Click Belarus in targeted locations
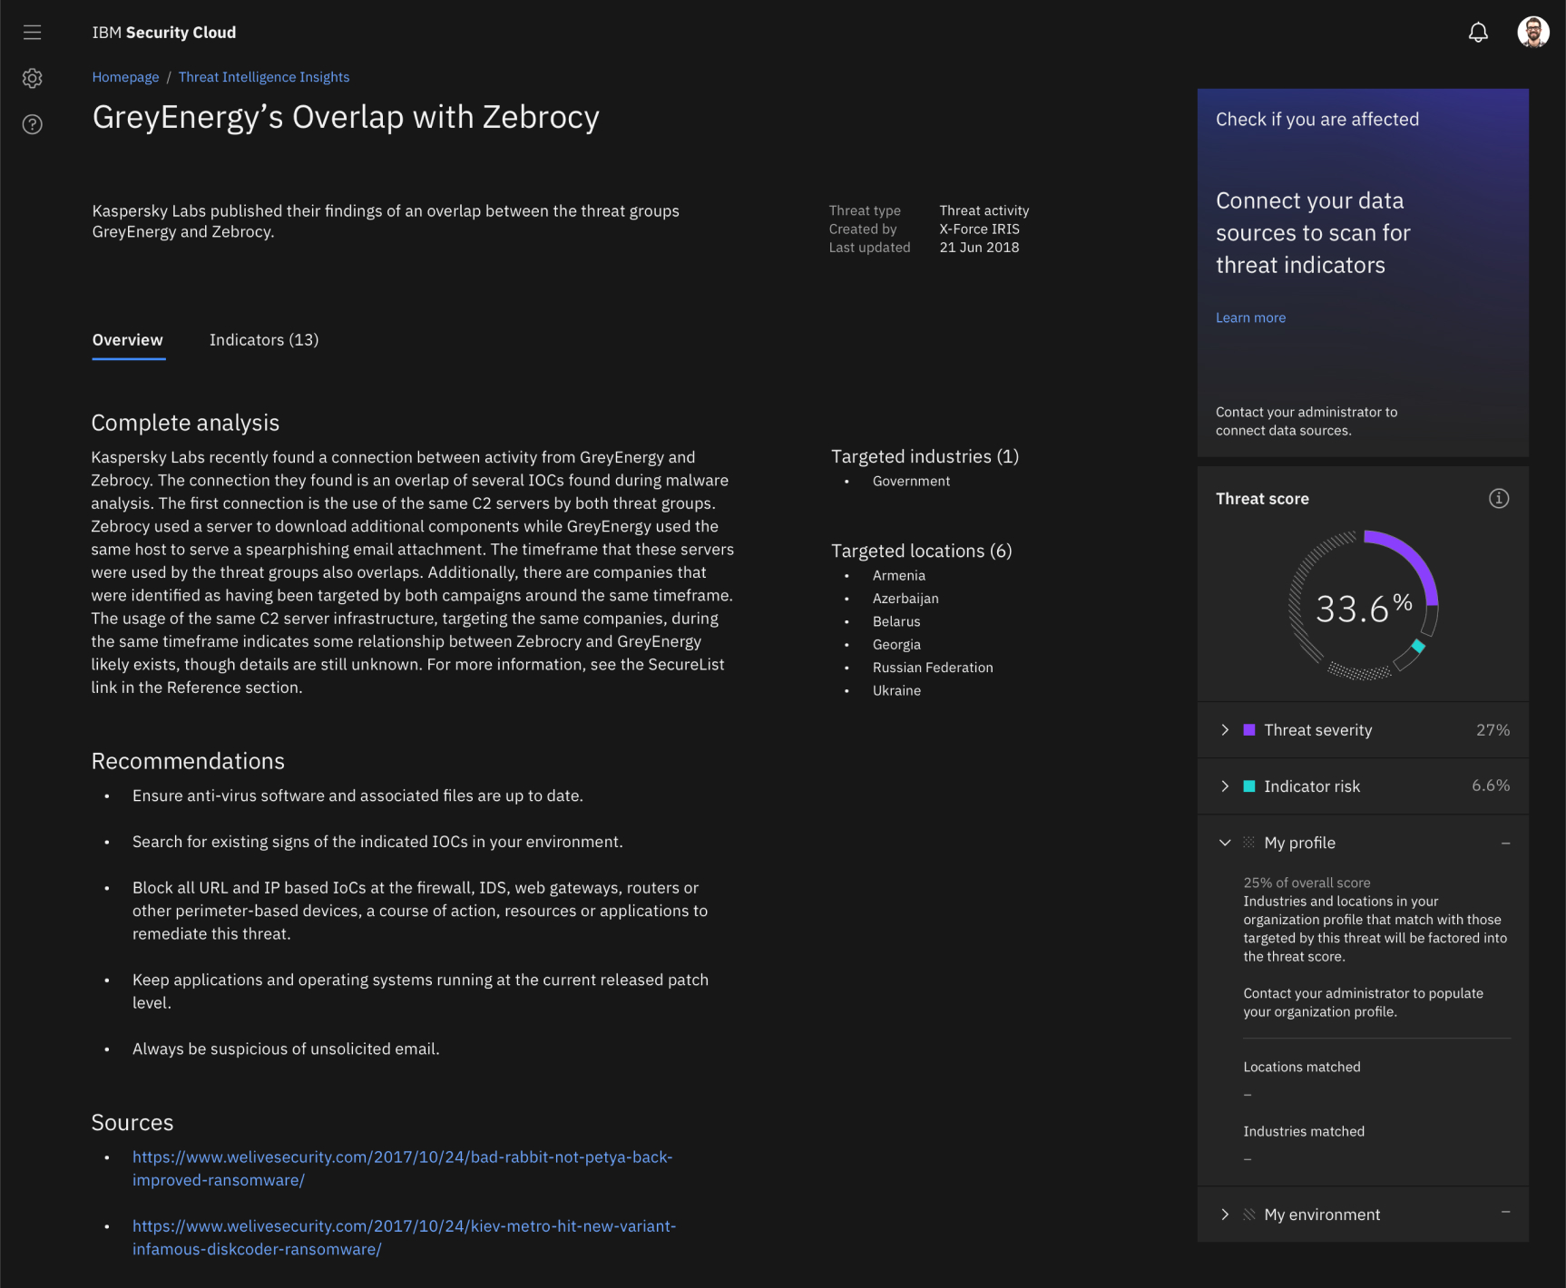Viewport: 1566px width, 1288px height. [896, 621]
